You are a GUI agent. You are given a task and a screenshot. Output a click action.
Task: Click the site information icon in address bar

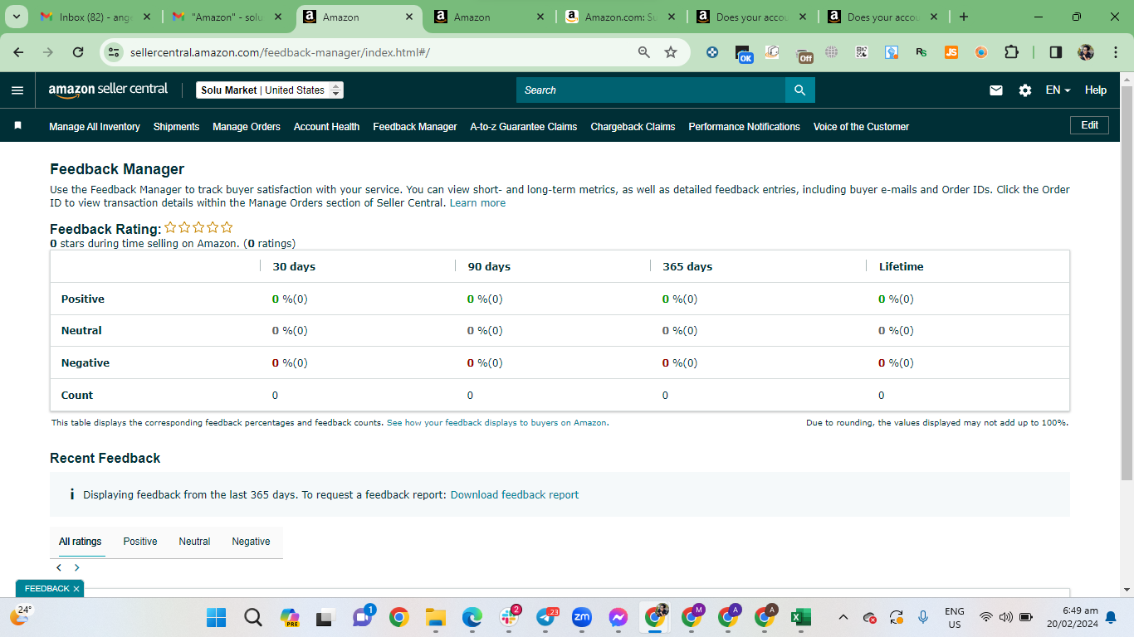point(115,52)
